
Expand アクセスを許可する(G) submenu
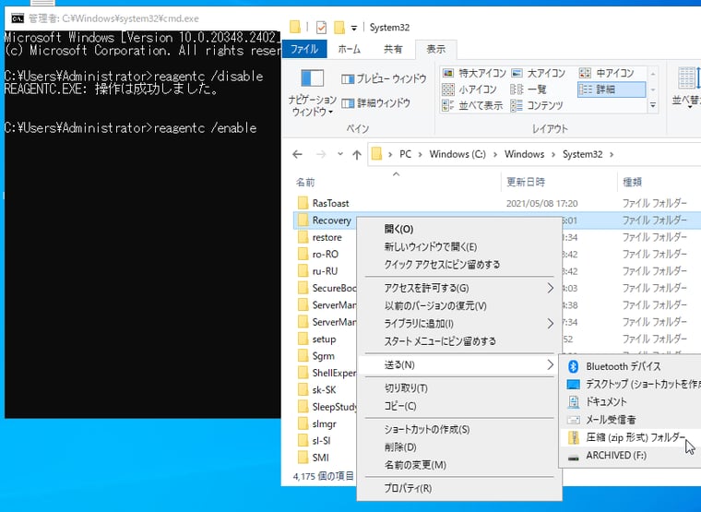click(459, 289)
